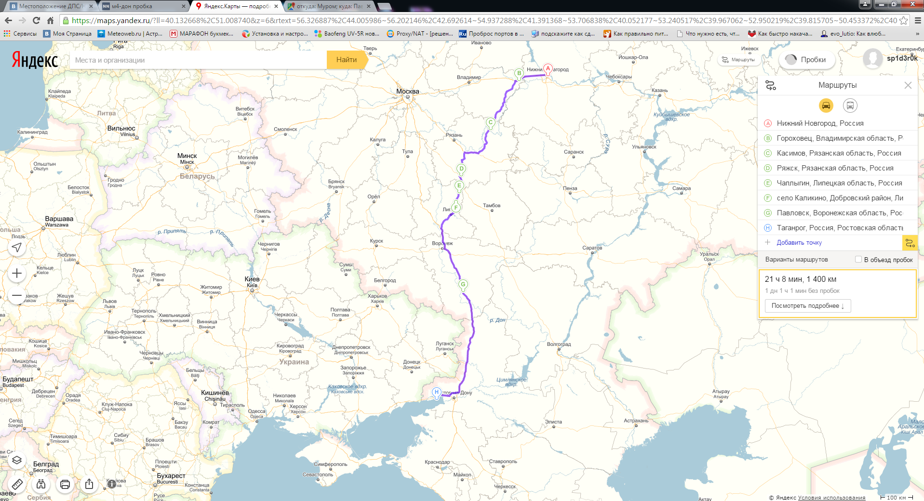Click the Найти search button
Viewport: 924px width, 501px height.
click(347, 60)
